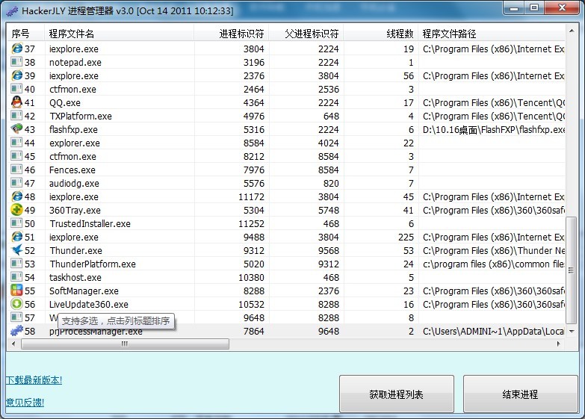Click 获取进程列表 button
Screen dimensions: 585x419
(x=396, y=394)
